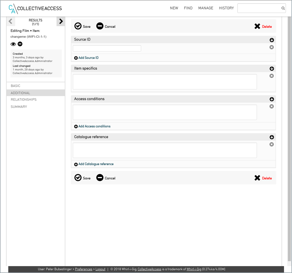This screenshot has height=273, width=292.
Task: Click the search magnifier icon
Action: [x=283, y=8]
